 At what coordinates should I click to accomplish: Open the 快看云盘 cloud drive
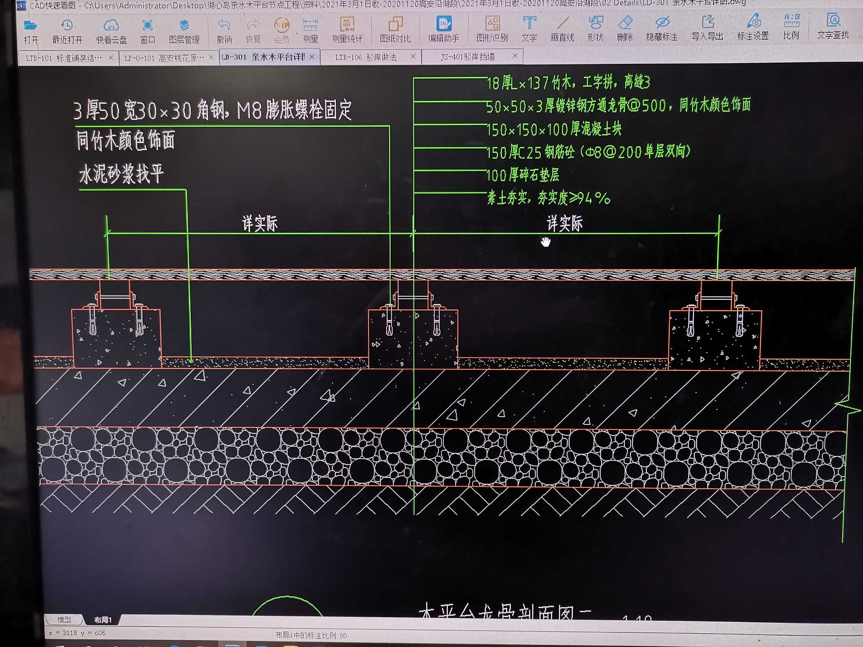click(x=111, y=31)
